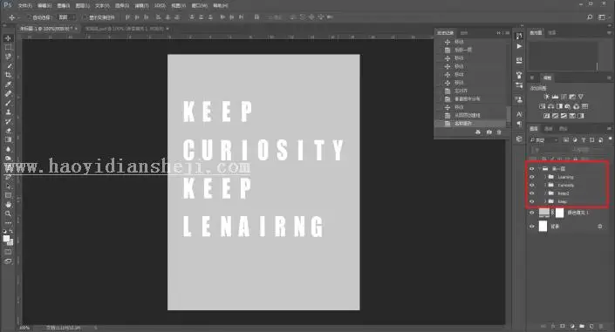Select the Zoom tool in the toolbox

[8, 213]
